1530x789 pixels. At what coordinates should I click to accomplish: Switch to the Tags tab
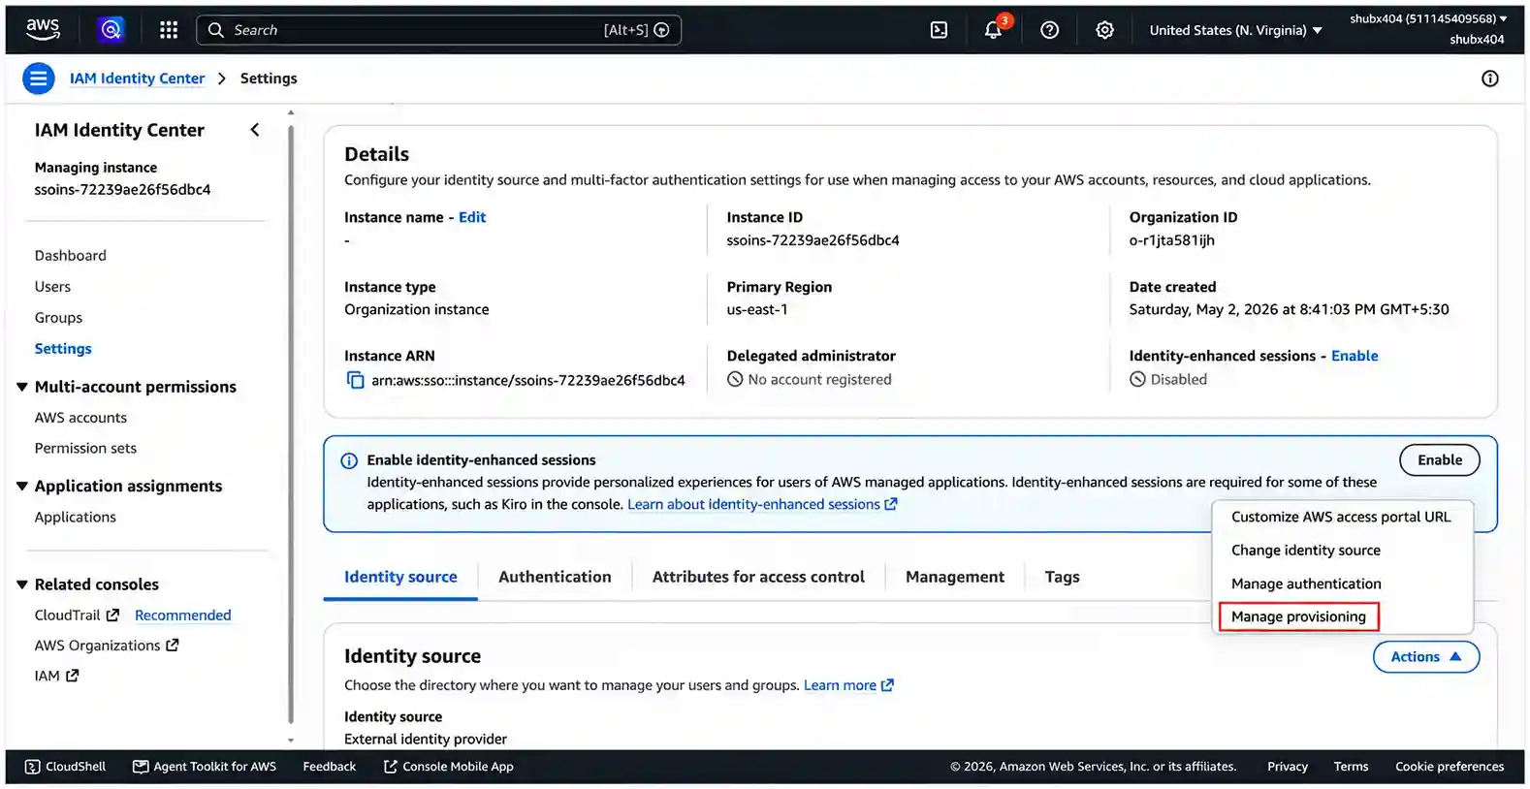pyautogui.click(x=1062, y=577)
